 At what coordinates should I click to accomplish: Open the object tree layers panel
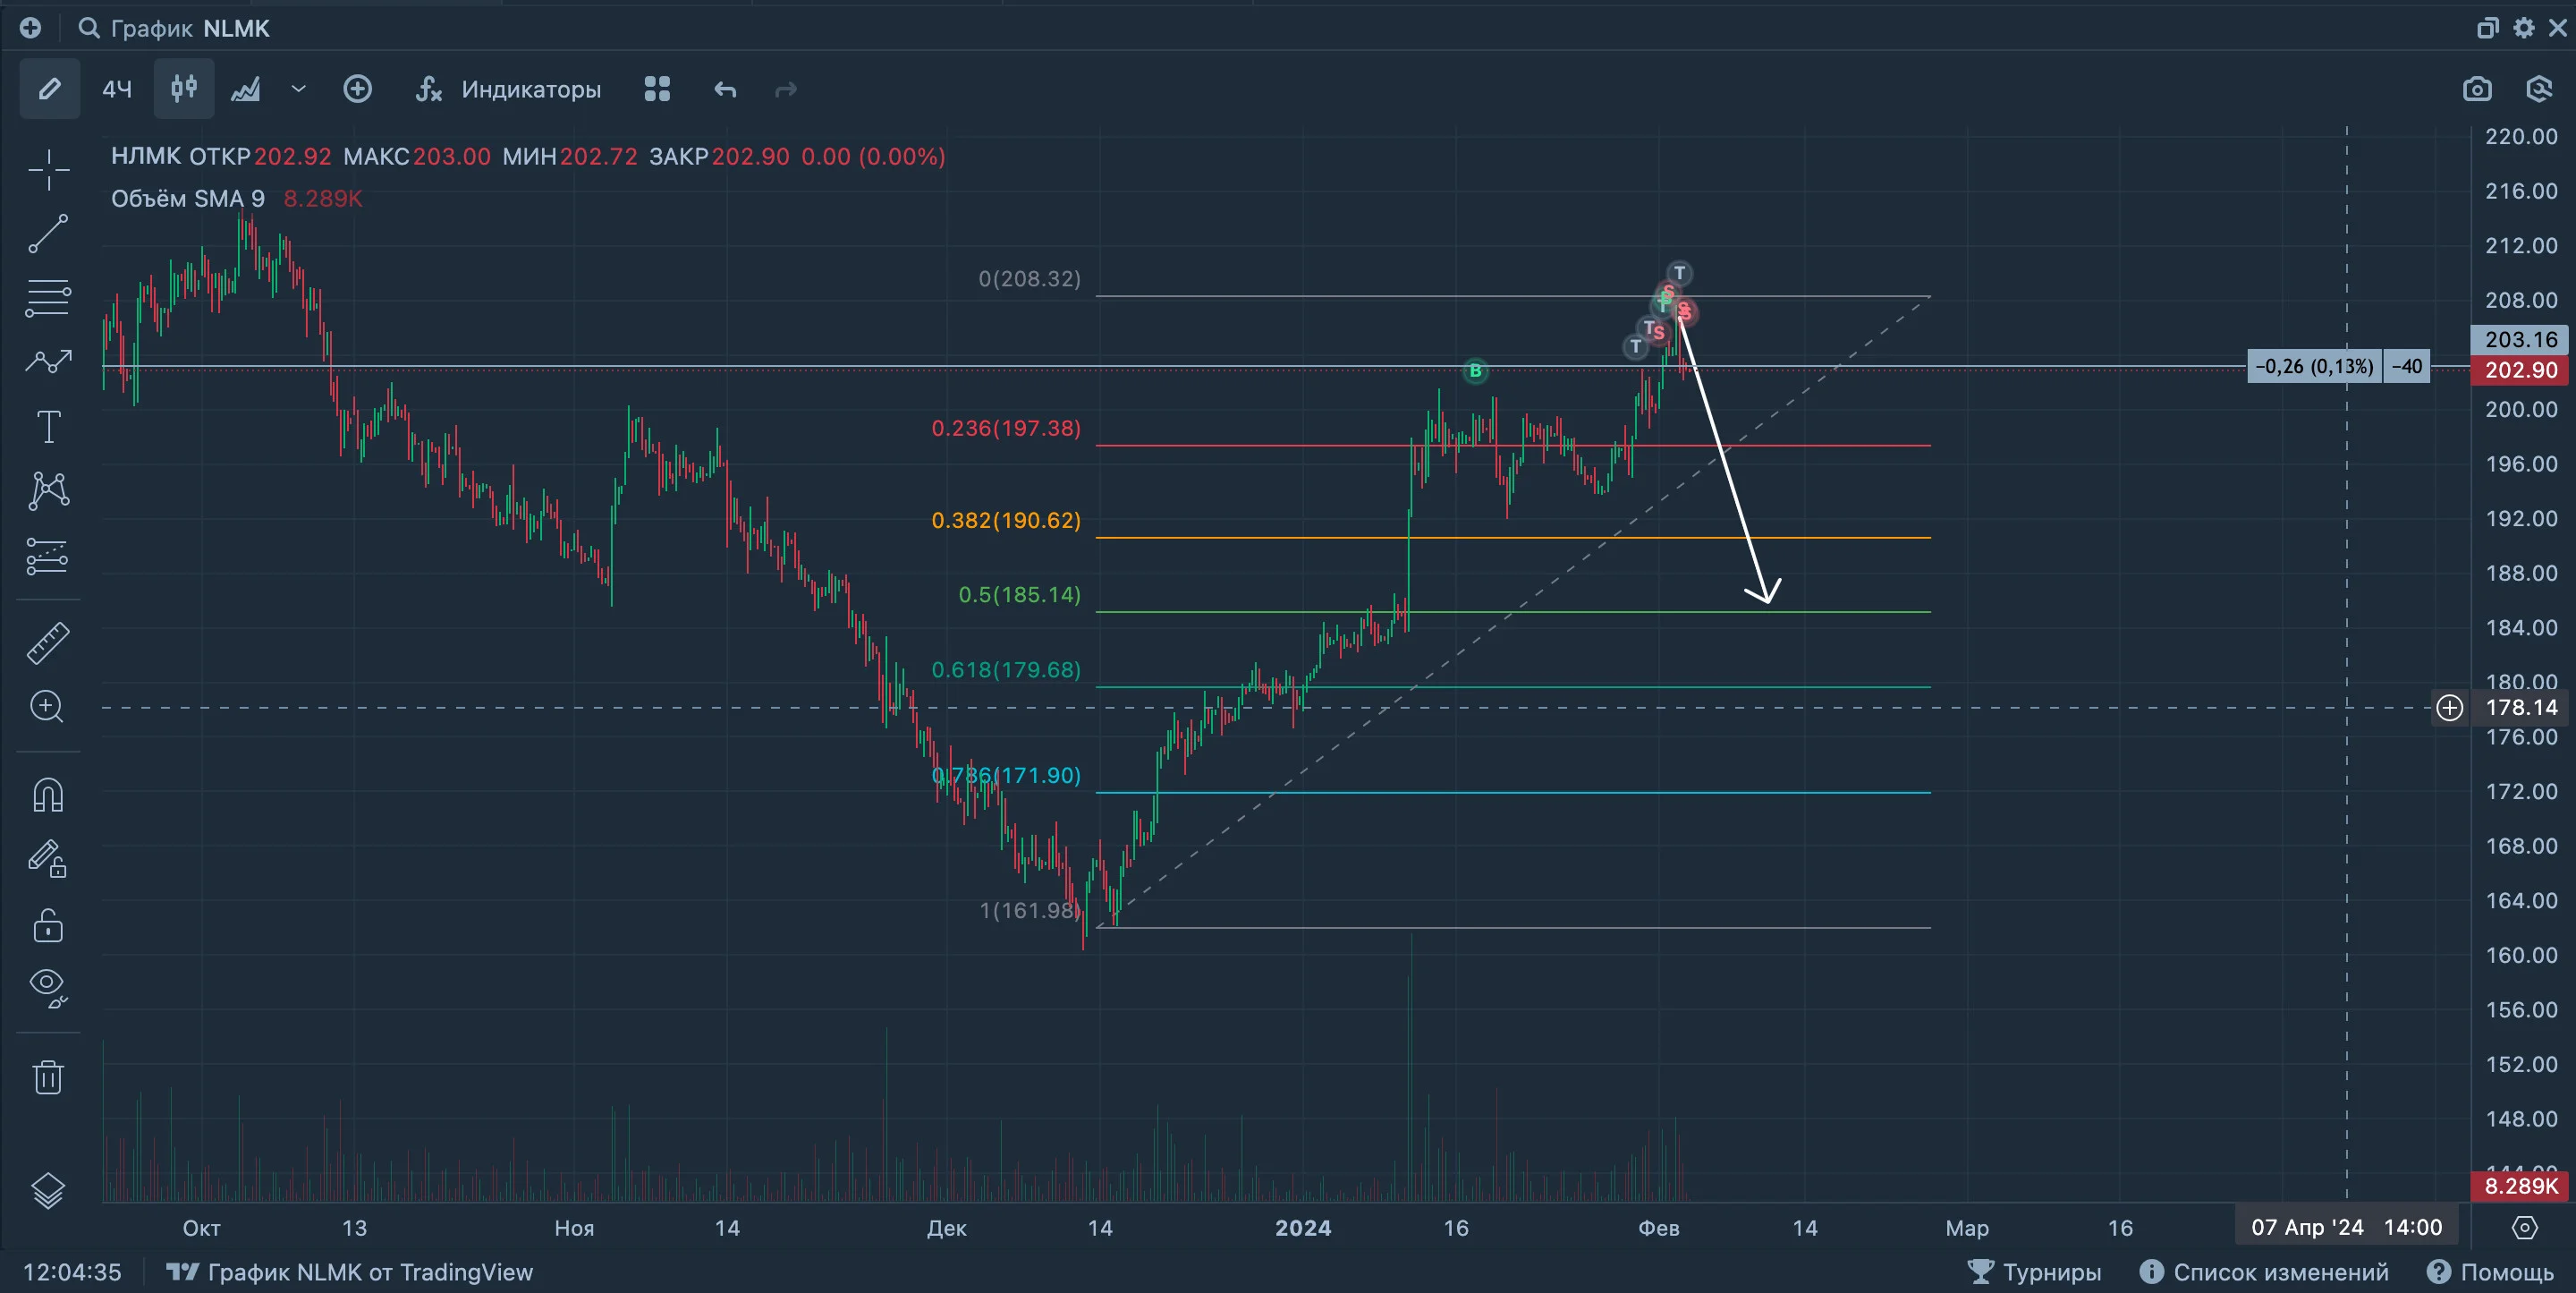[x=48, y=1190]
